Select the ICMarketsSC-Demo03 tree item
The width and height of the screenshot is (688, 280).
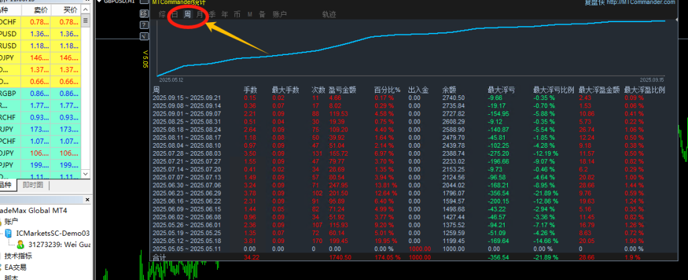pos(52,234)
